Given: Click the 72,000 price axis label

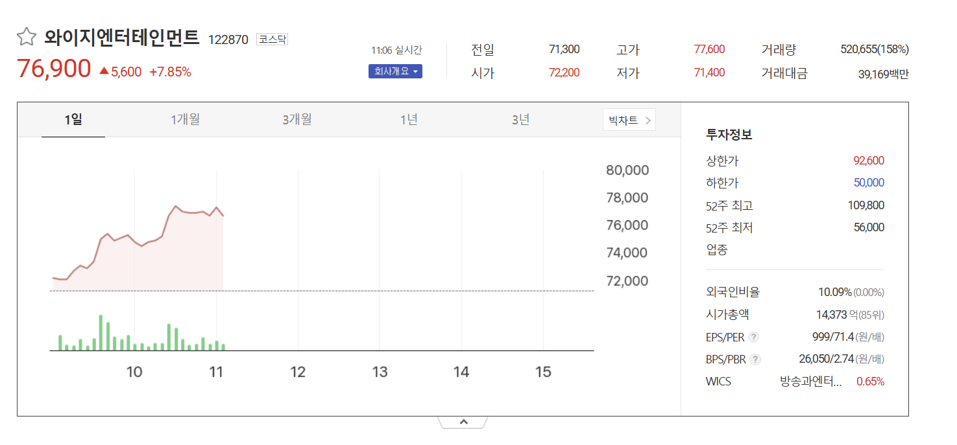Looking at the screenshot, I should click(627, 281).
